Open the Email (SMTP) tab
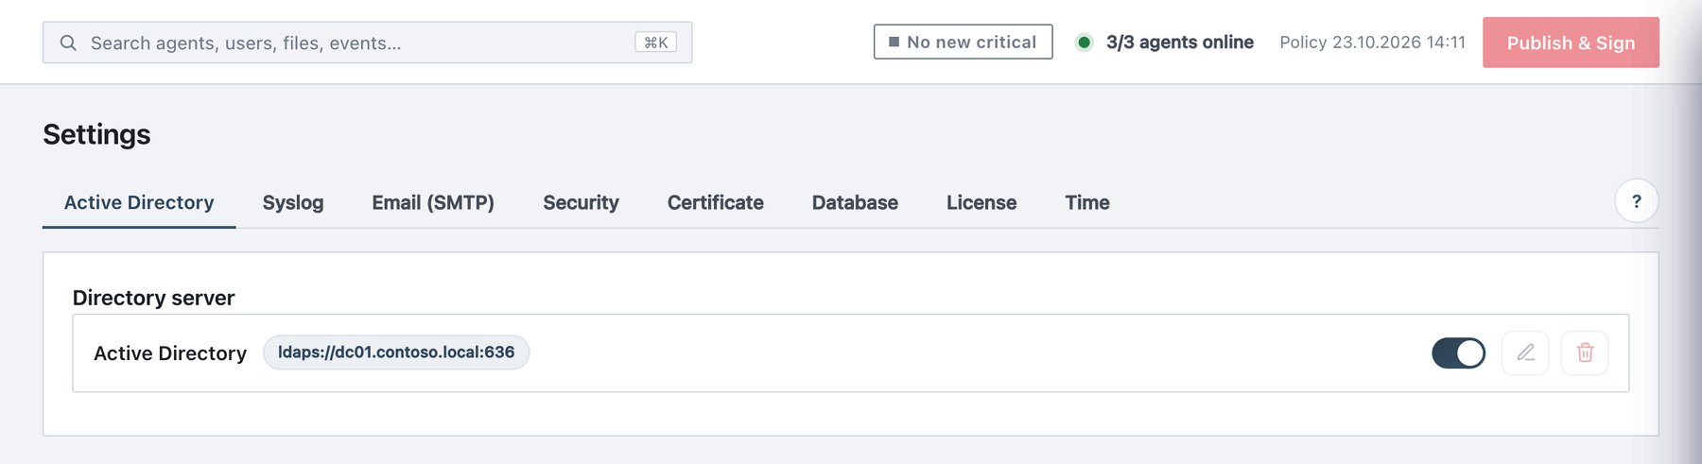Screen dimensions: 1702x464 pos(433,202)
